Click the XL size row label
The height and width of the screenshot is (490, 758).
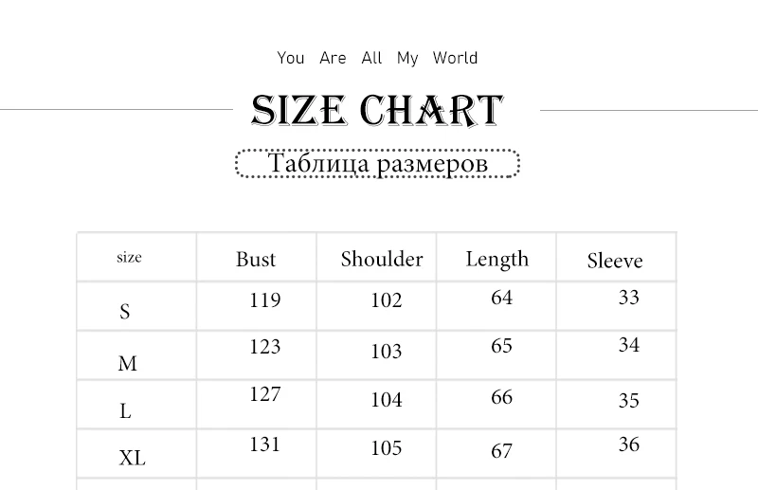(x=132, y=458)
